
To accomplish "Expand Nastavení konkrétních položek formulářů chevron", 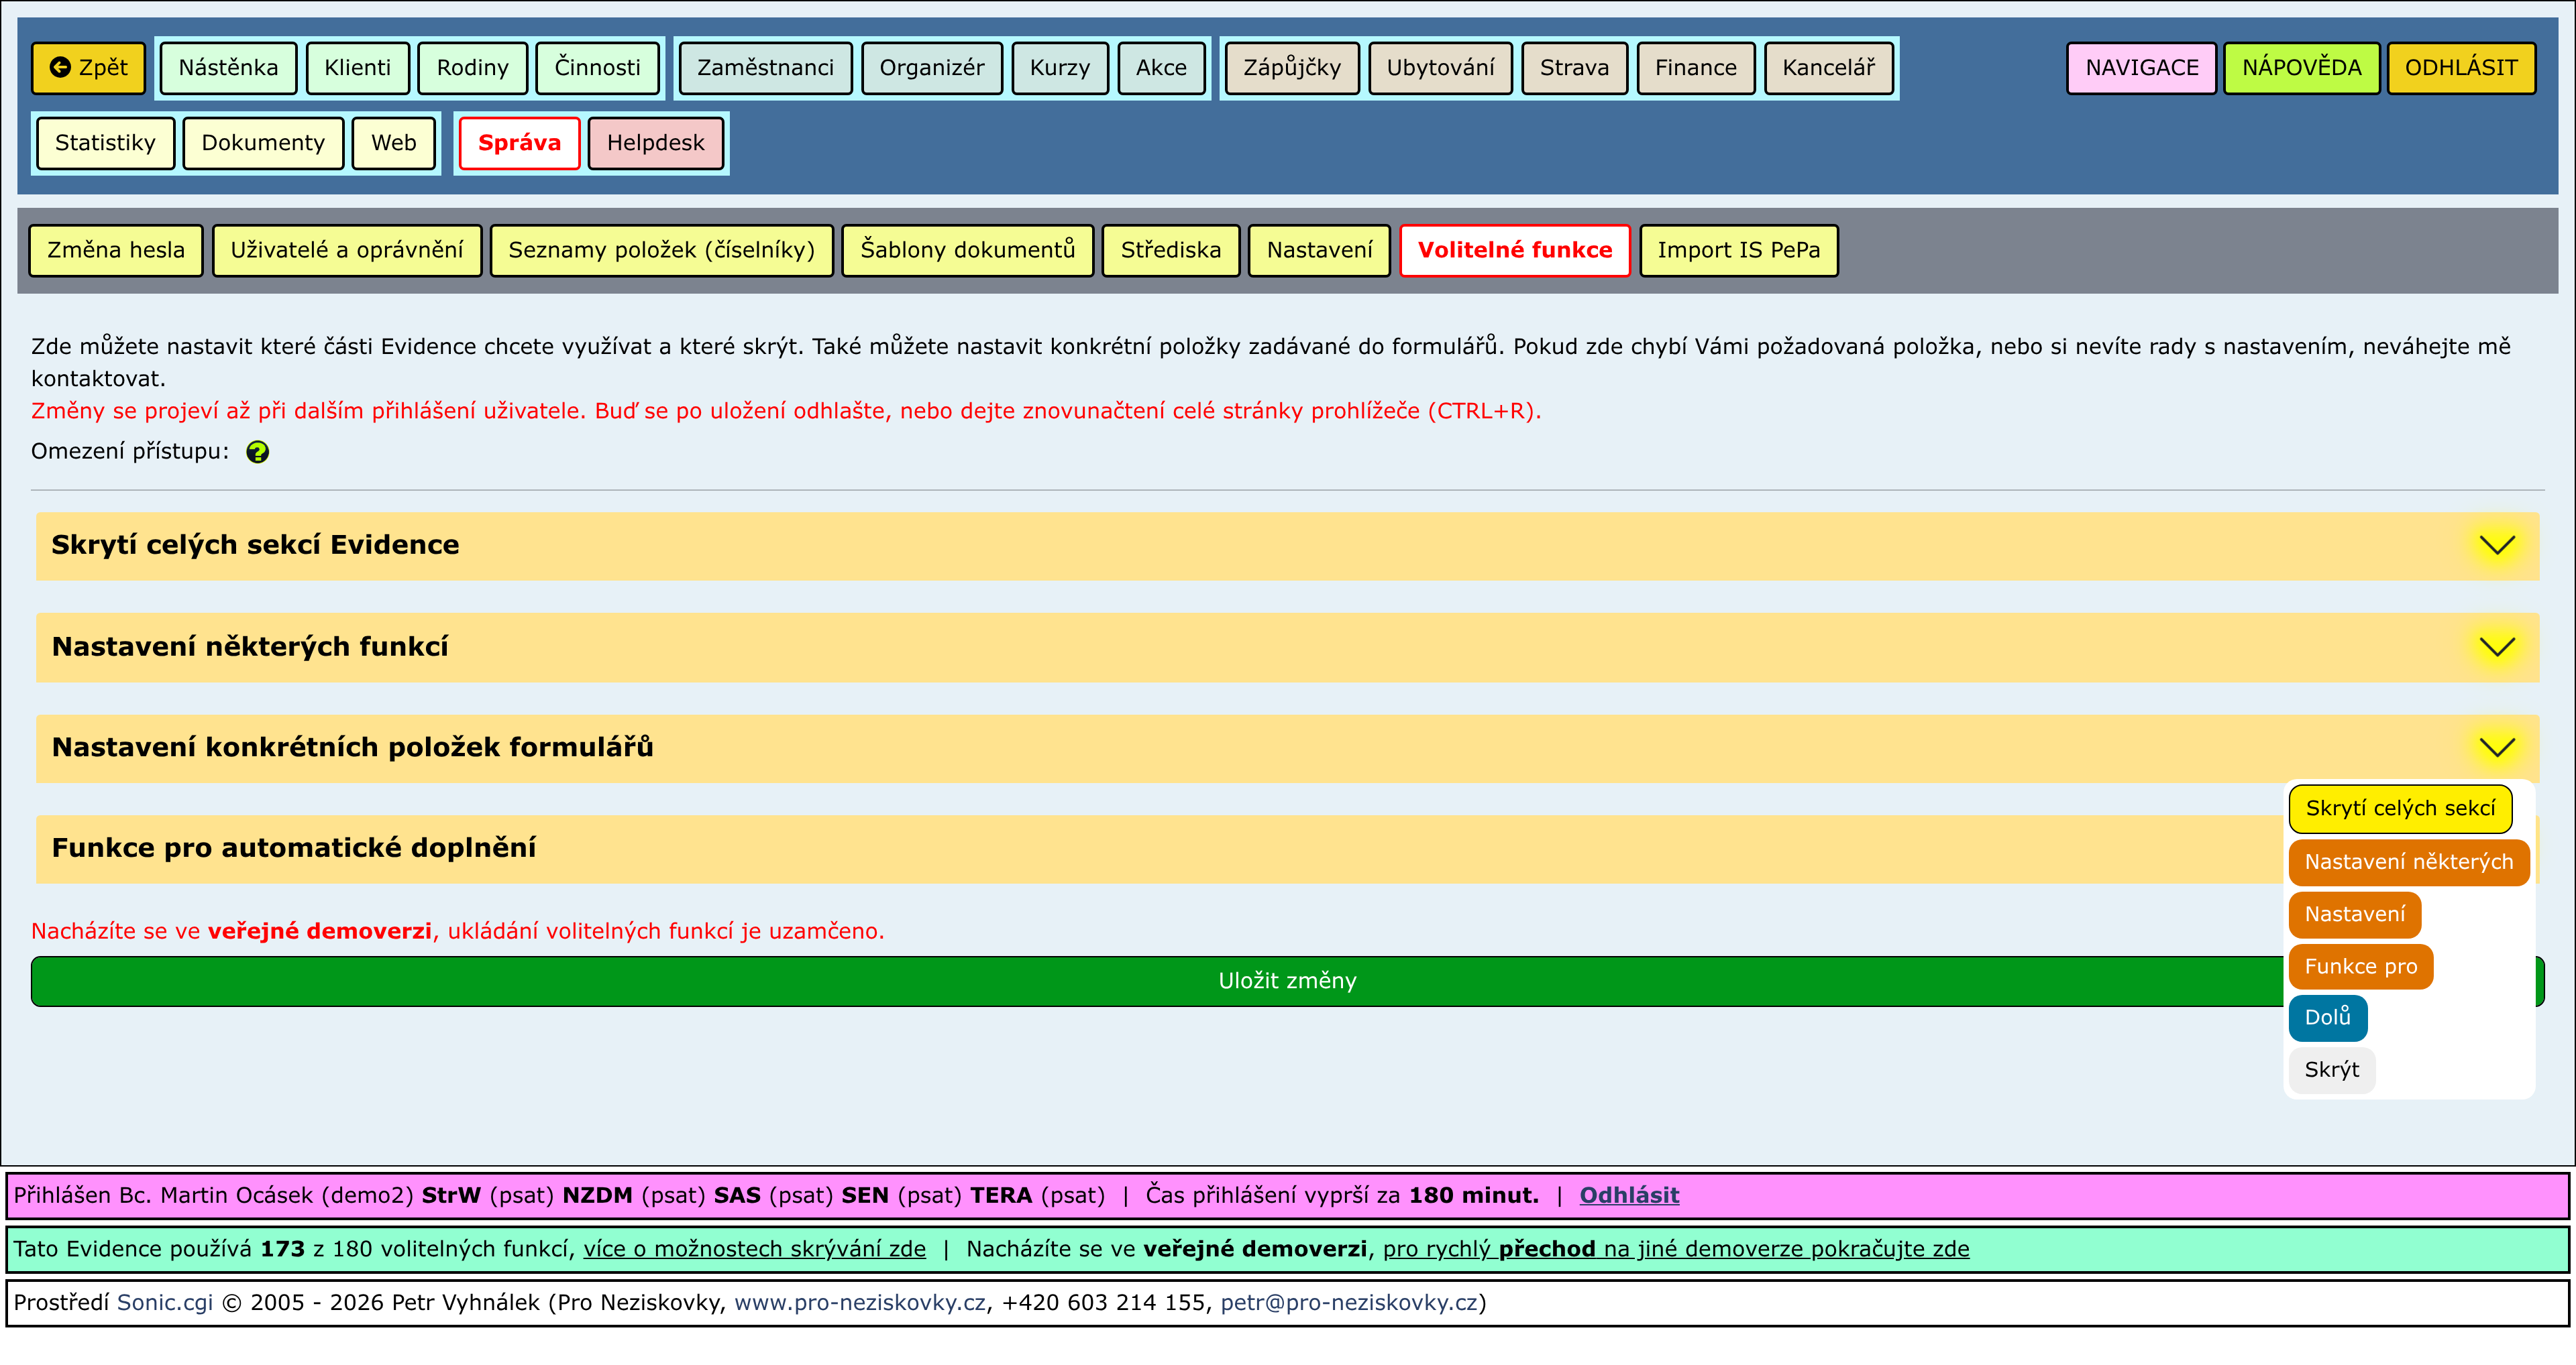I will [x=2496, y=748].
